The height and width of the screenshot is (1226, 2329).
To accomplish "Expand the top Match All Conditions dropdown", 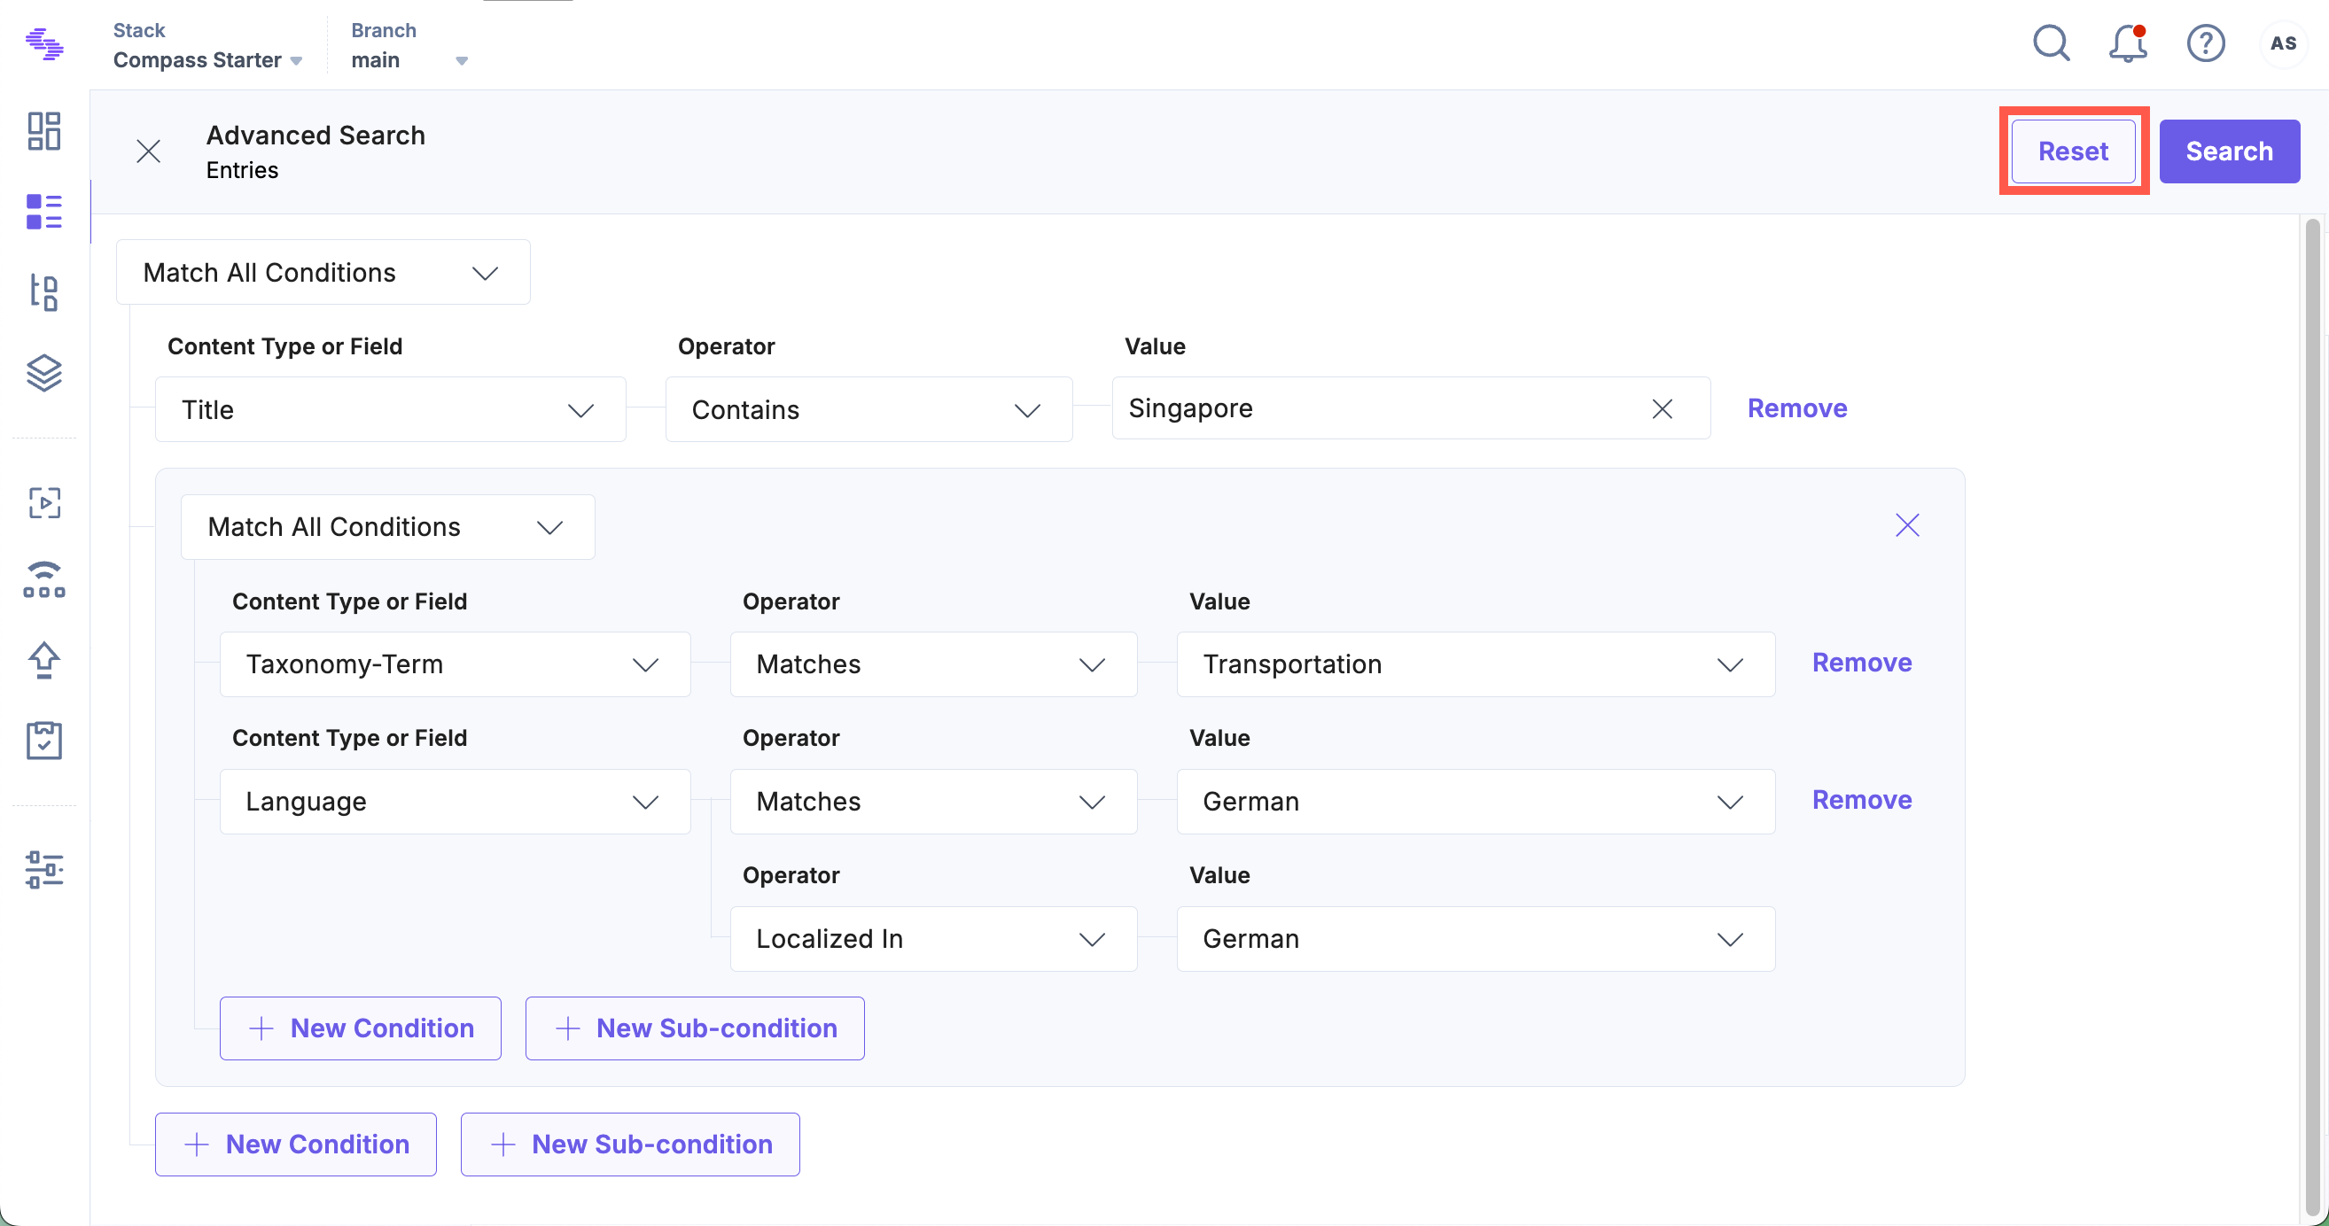I will [x=323, y=272].
